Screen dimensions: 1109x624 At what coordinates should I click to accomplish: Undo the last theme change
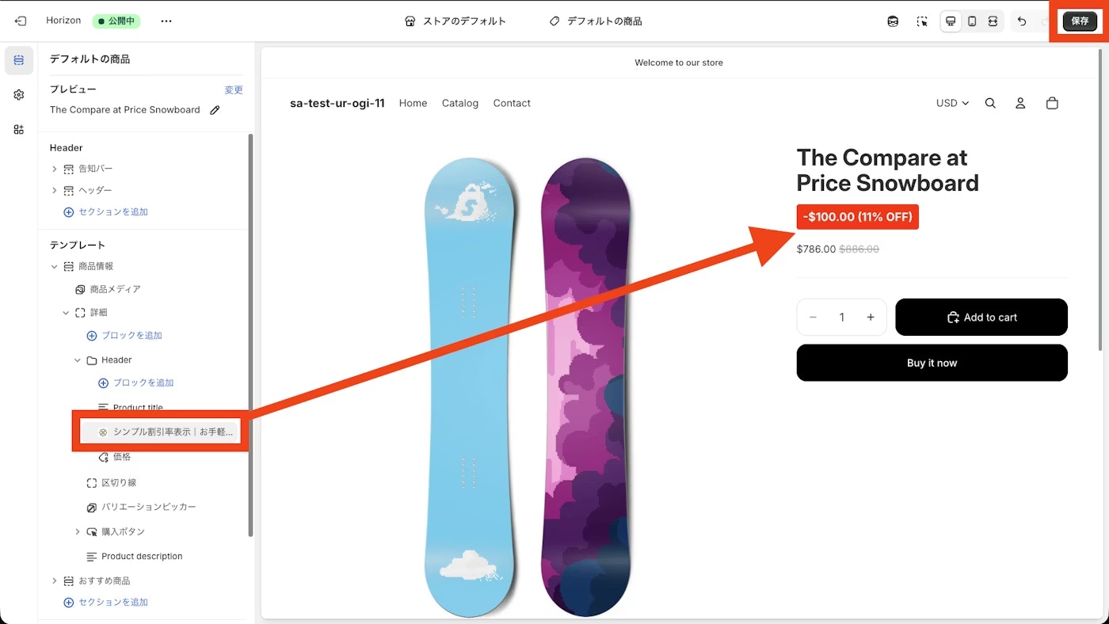1022,21
